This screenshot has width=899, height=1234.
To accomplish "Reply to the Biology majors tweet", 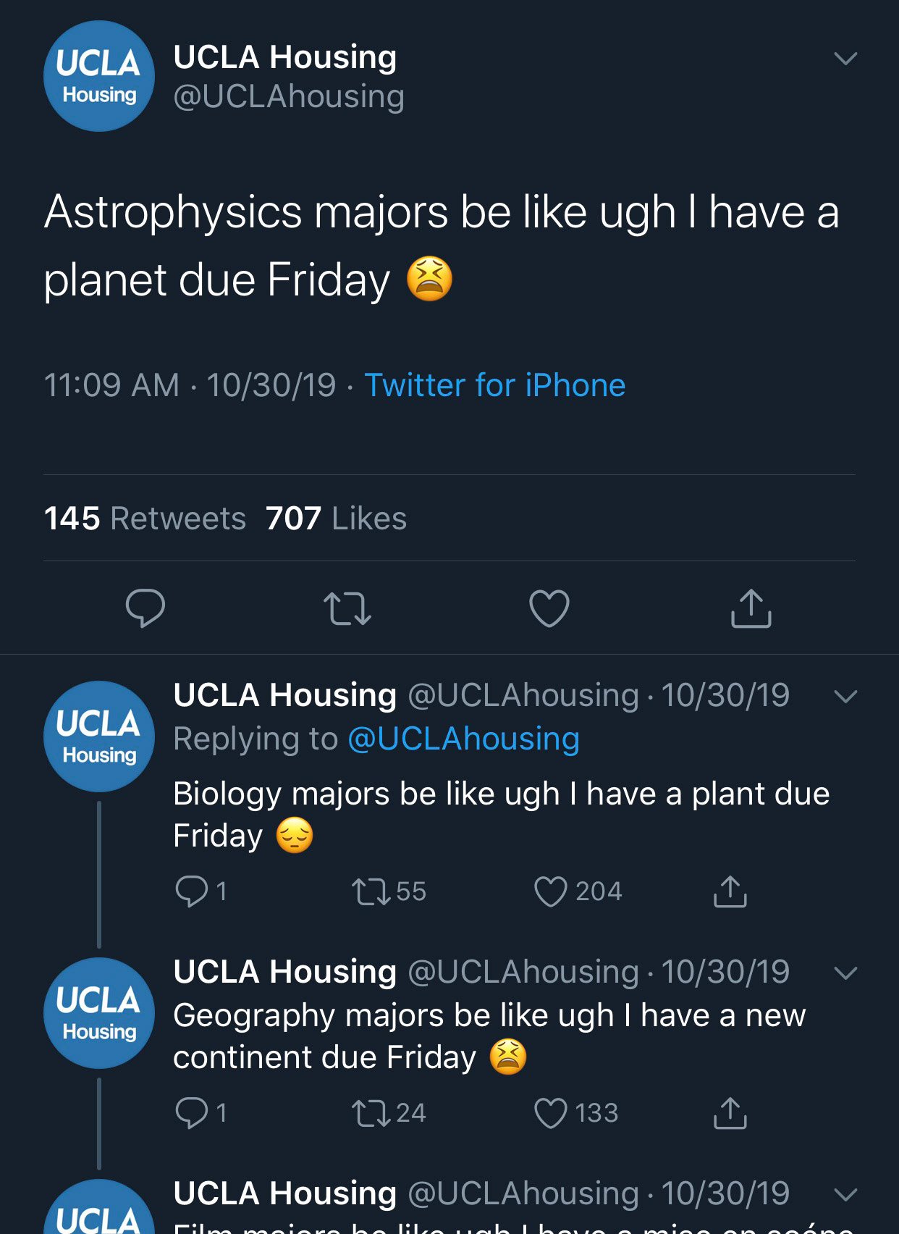I will 192,891.
